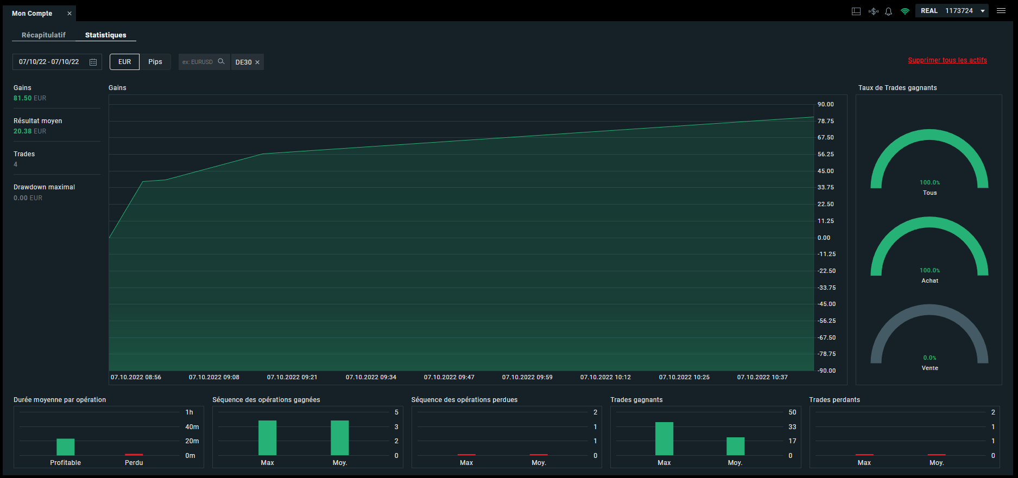Click the dollar price alert icon
Screen dimensions: 1018x478
[x=873, y=11]
